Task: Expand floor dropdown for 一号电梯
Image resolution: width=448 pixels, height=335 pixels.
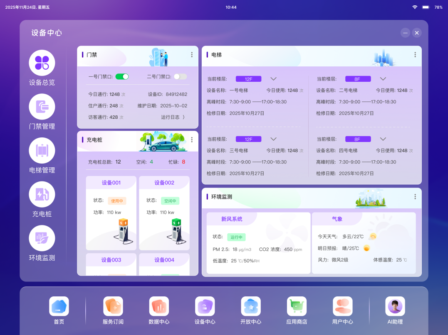Action: tap(273, 79)
